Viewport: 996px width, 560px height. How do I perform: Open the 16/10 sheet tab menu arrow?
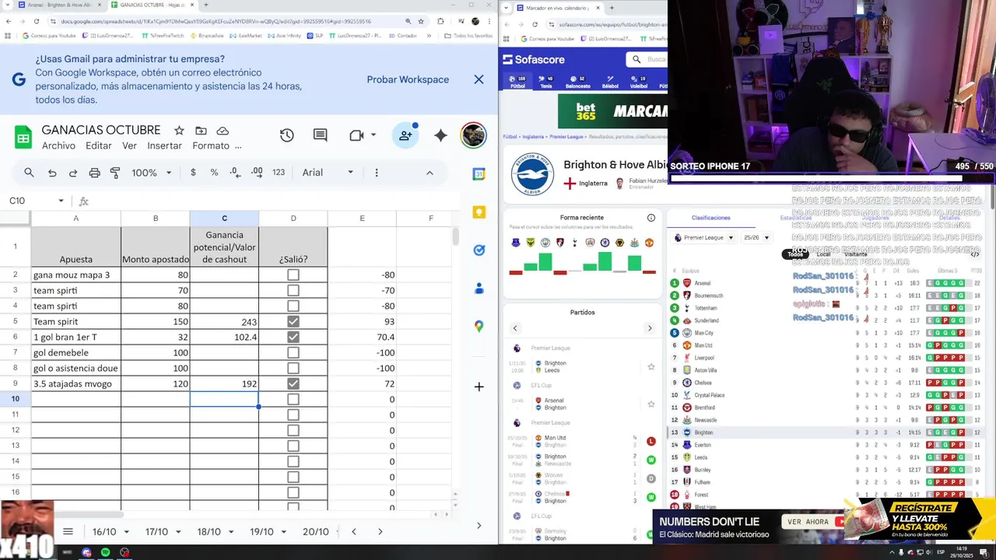coord(125,532)
